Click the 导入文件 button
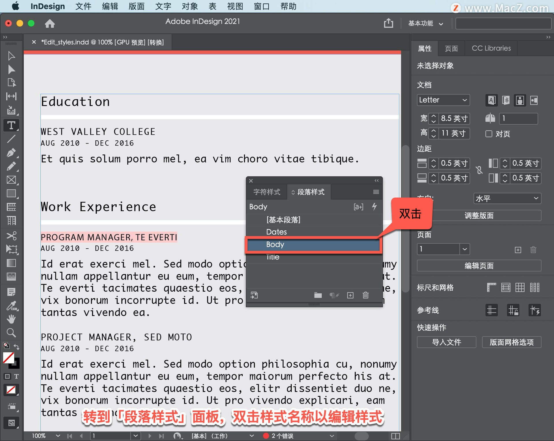This screenshot has width=554, height=441. 446,342
